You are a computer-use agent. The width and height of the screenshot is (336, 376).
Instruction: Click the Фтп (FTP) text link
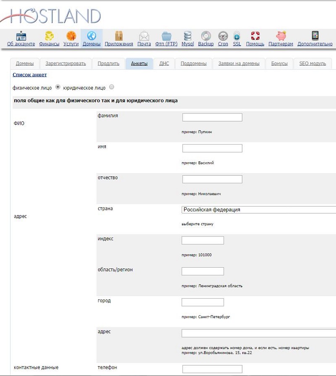click(x=166, y=44)
